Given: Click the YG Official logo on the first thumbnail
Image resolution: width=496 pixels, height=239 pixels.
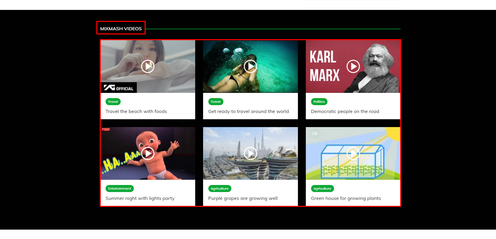Looking at the screenshot, I should 119,88.
